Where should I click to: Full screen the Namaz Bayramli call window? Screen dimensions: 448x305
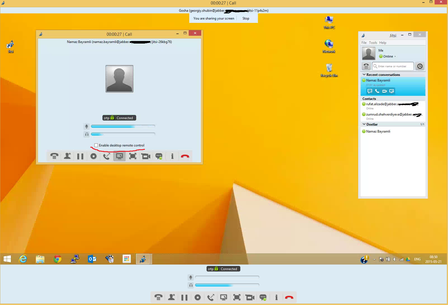coord(133,156)
